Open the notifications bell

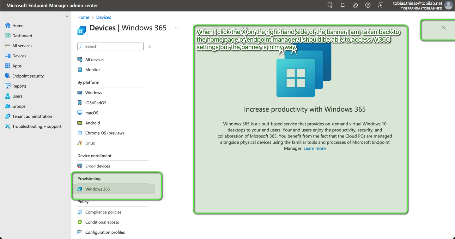point(343,5)
